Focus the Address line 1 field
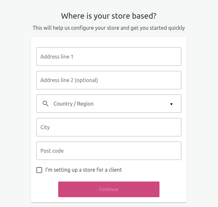Image resolution: width=218 pixels, height=207 pixels. tap(109, 57)
